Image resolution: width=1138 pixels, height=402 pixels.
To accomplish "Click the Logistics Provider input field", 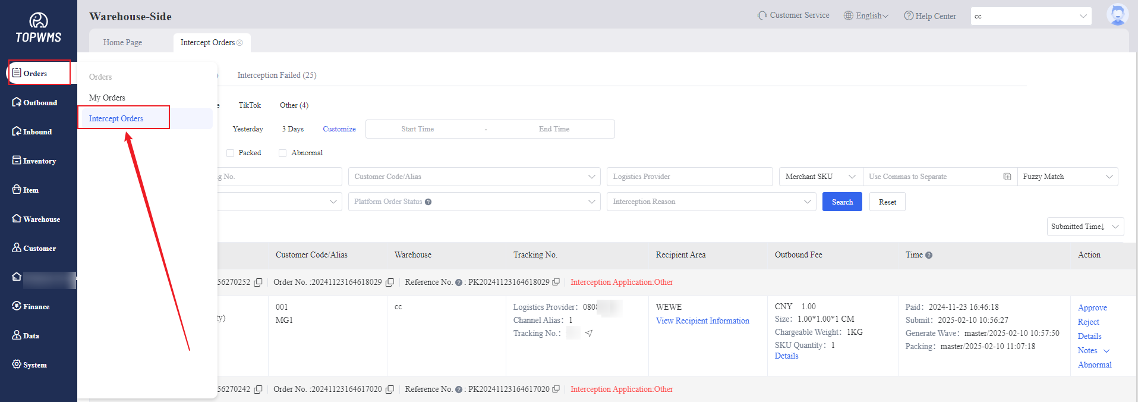I will tap(689, 177).
